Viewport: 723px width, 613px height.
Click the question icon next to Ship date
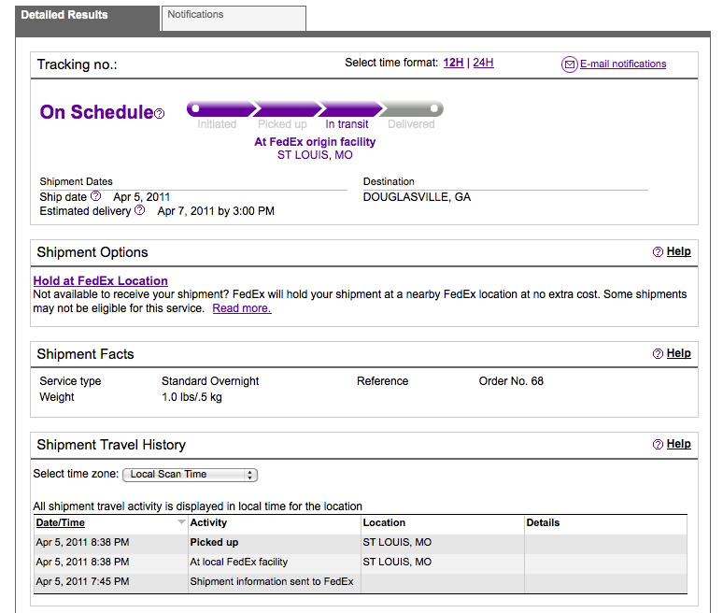tap(95, 196)
